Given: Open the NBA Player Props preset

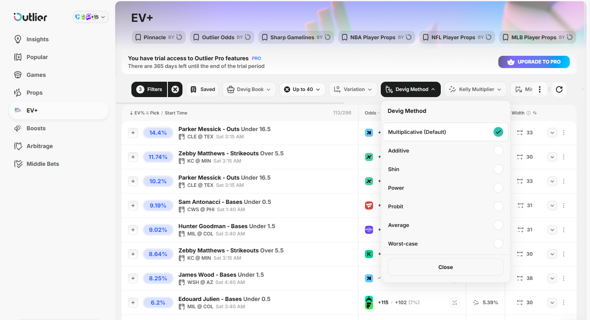Looking at the screenshot, I should tap(377, 37).
